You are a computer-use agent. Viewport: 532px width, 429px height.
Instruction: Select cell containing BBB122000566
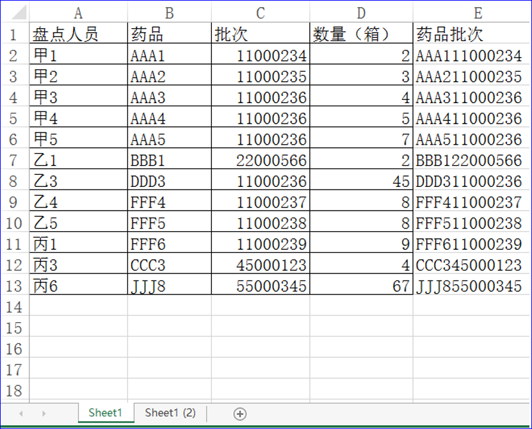(x=472, y=160)
